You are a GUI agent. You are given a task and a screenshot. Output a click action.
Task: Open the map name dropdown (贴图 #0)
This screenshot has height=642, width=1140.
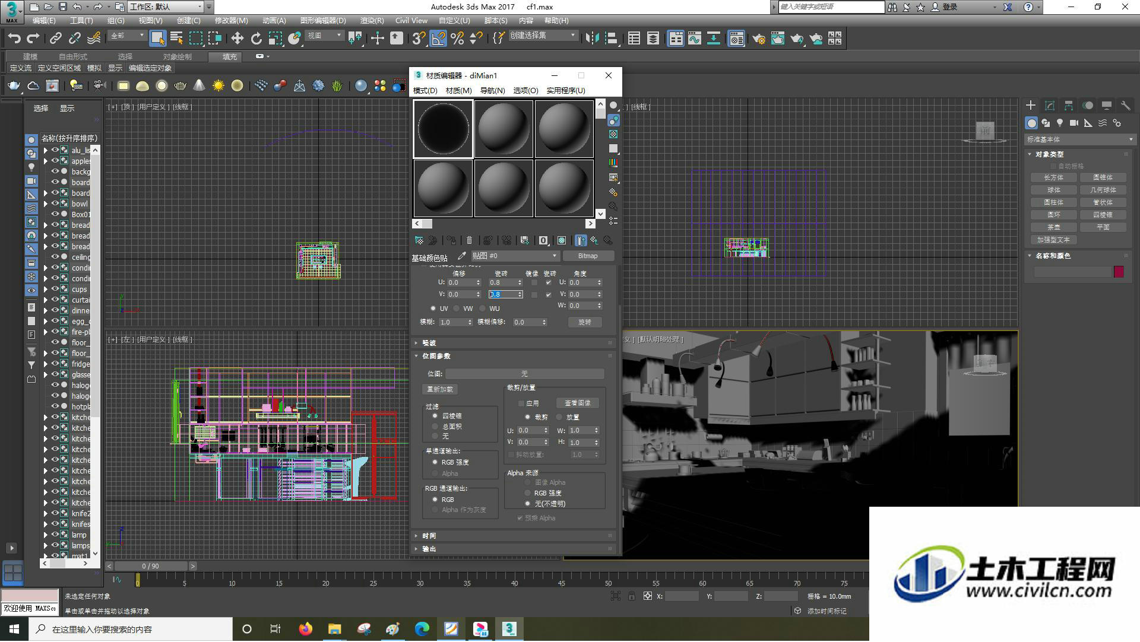(x=515, y=256)
